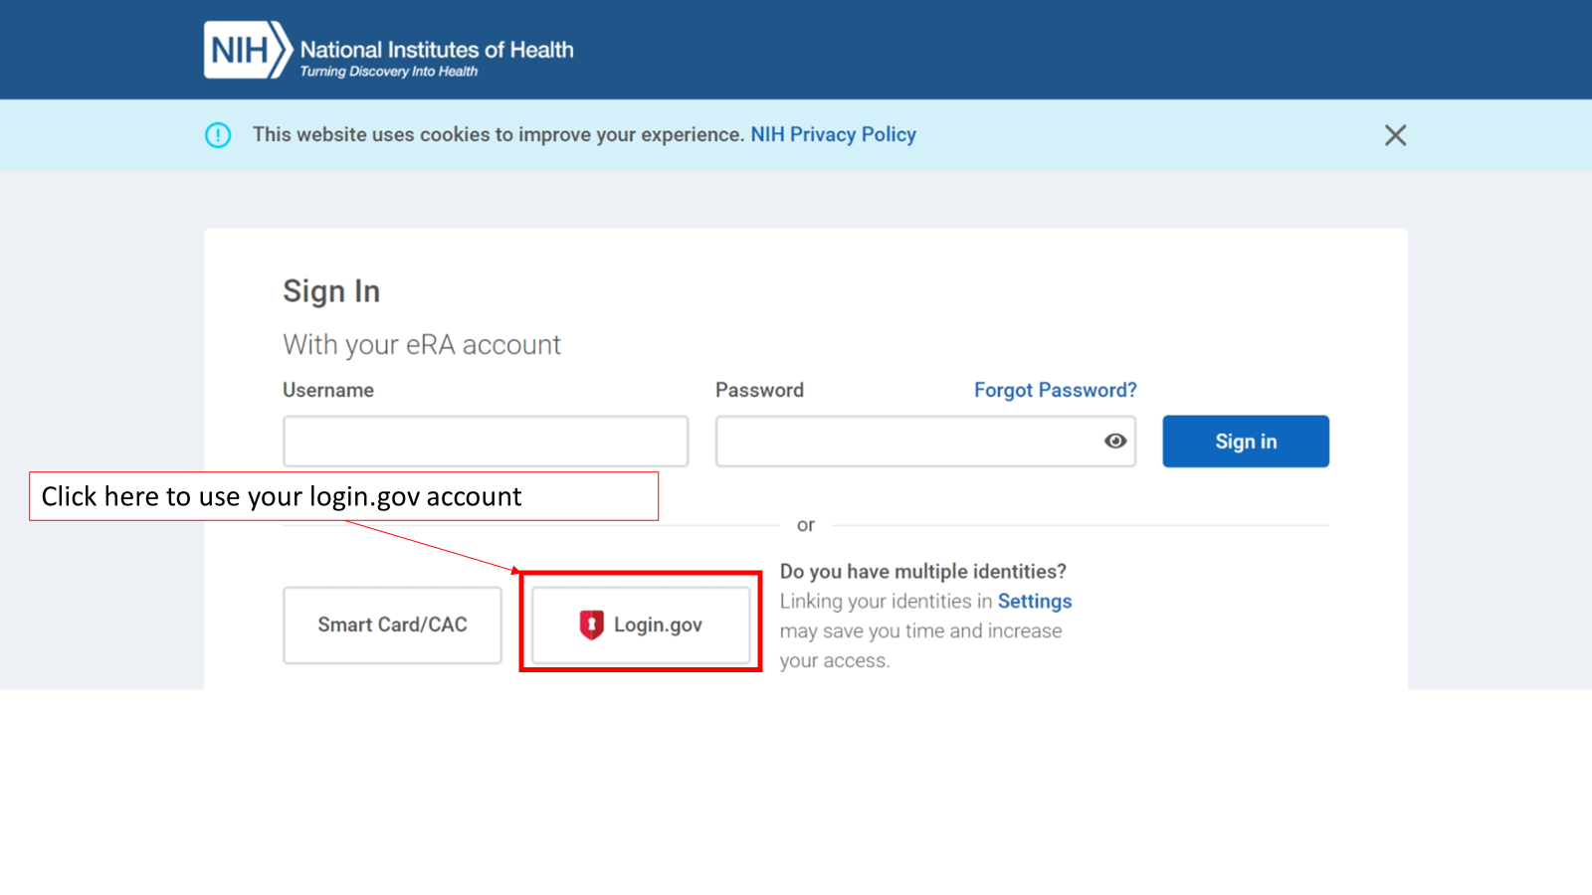The width and height of the screenshot is (1592, 895).
Task: Show password using the eye icon
Action: [x=1114, y=442]
